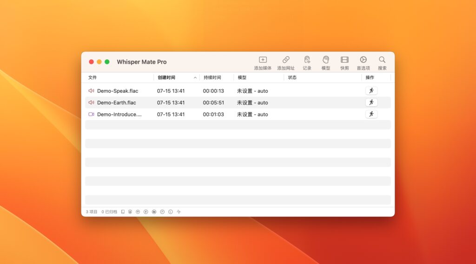The width and height of the screenshot is (476, 264).
Task: Click the video camera icon beside Demo-Introduce
Action: (91, 114)
